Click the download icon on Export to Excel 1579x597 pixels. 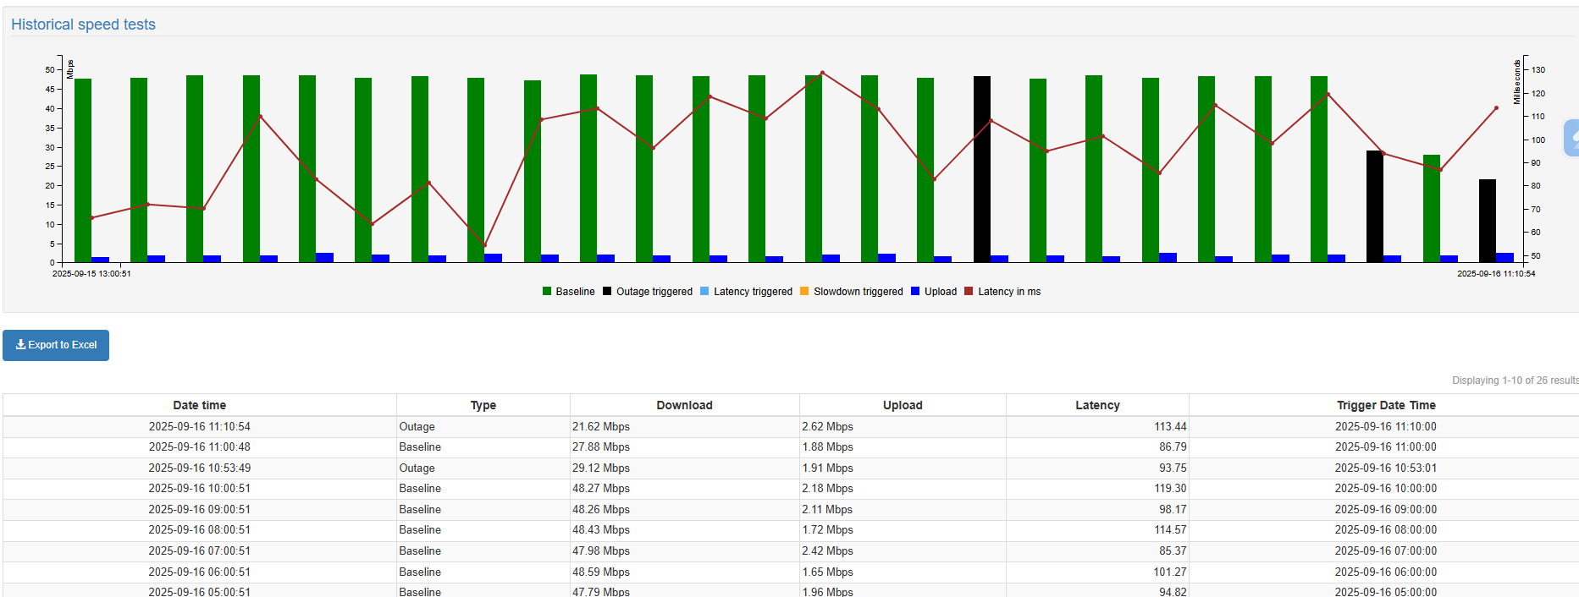(x=21, y=345)
